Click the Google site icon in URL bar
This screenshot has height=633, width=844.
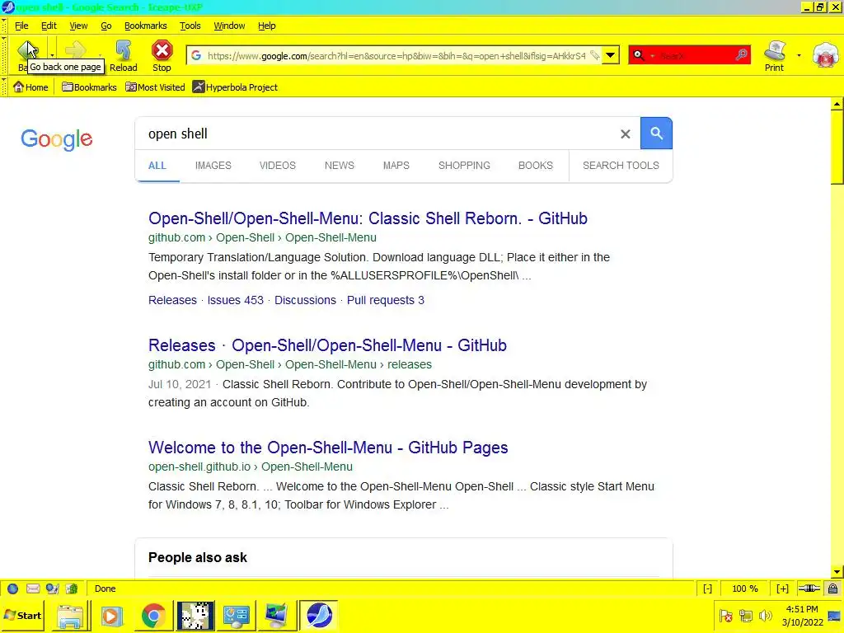click(x=196, y=55)
